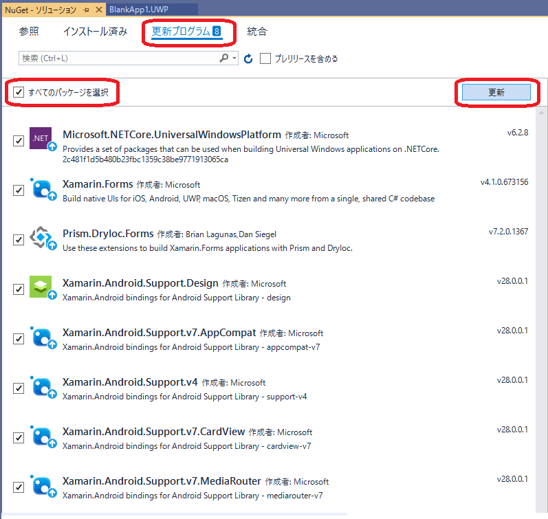Viewport: 548px width, 519px height.
Task: Open the インストール済み tab
Action: point(95,32)
